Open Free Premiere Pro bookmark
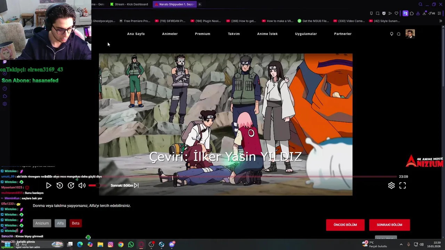The width and height of the screenshot is (445, 250). [135, 21]
